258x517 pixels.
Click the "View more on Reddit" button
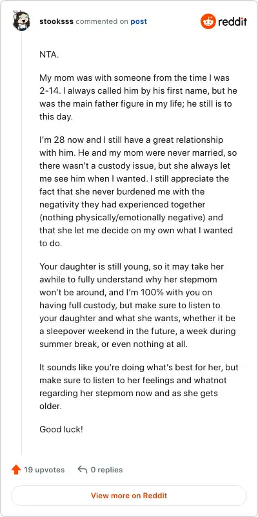click(129, 496)
